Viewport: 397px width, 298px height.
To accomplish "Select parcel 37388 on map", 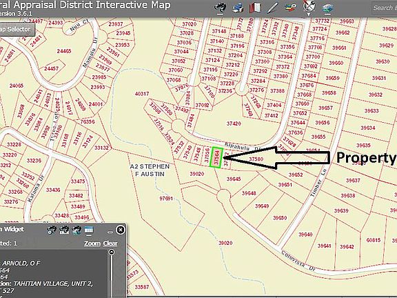I will click(x=277, y=91).
